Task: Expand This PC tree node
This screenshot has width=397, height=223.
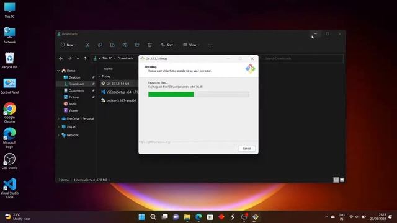Action: (x=58, y=127)
